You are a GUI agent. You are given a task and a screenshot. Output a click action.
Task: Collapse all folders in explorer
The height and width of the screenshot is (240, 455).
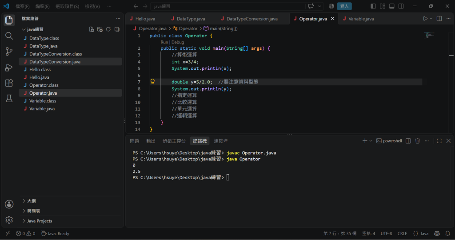(x=117, y=29)
